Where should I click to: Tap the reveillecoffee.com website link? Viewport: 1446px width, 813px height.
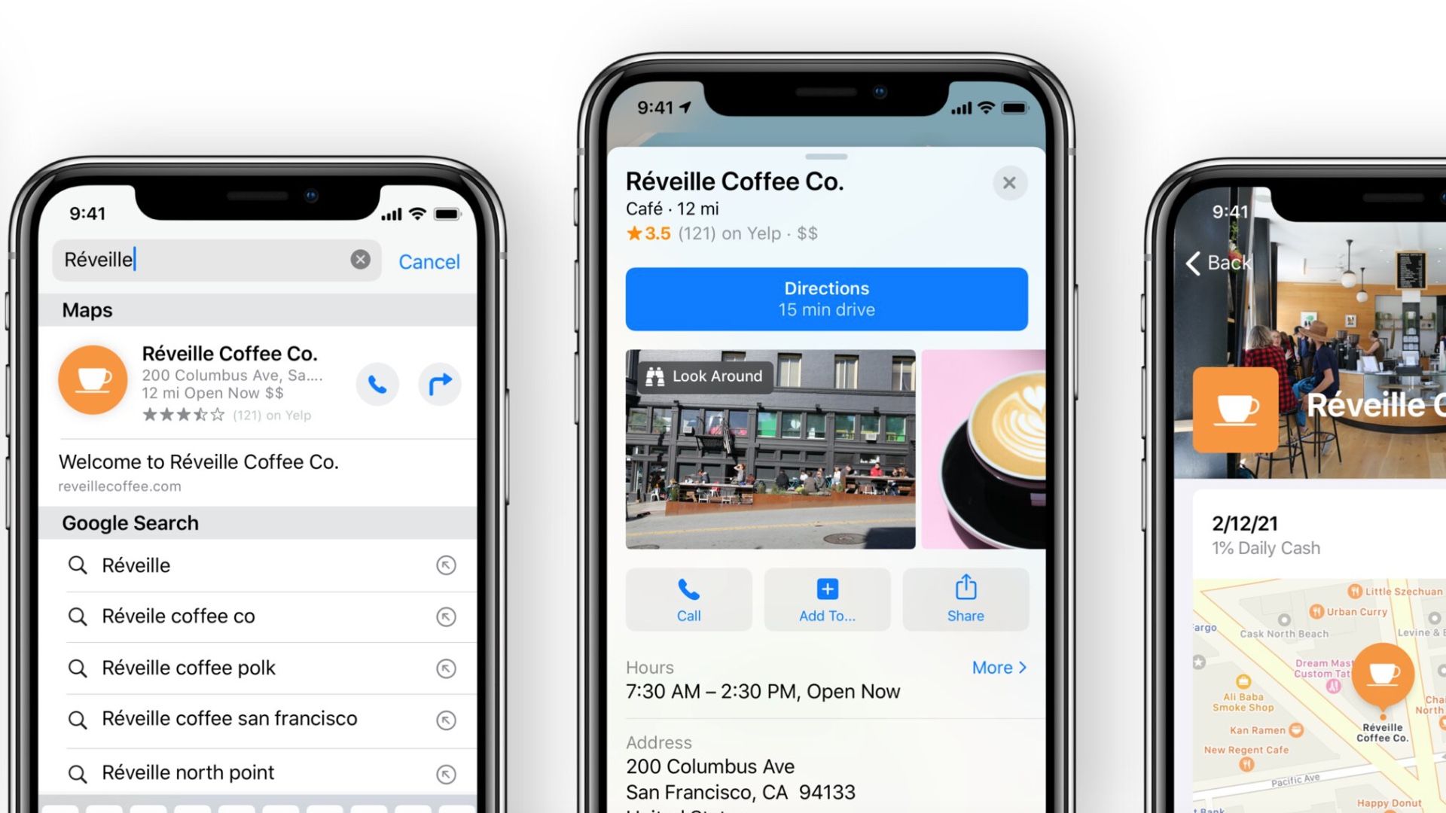[119, 486]
